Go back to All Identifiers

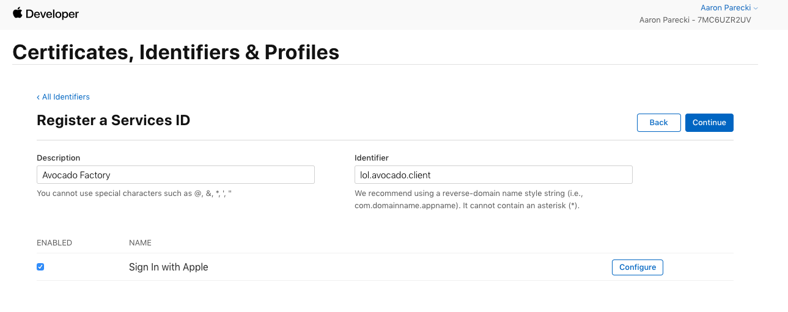[64, 97]
